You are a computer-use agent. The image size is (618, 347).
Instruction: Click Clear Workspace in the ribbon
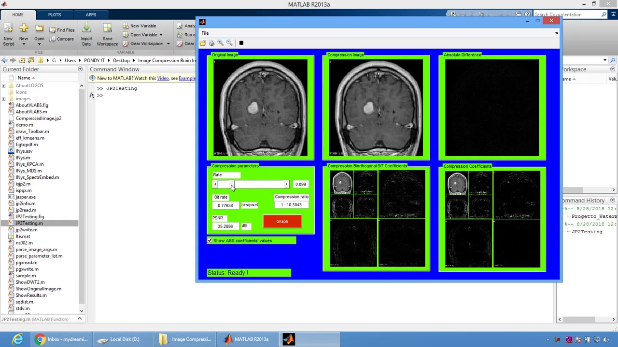[x=142, y=44]
